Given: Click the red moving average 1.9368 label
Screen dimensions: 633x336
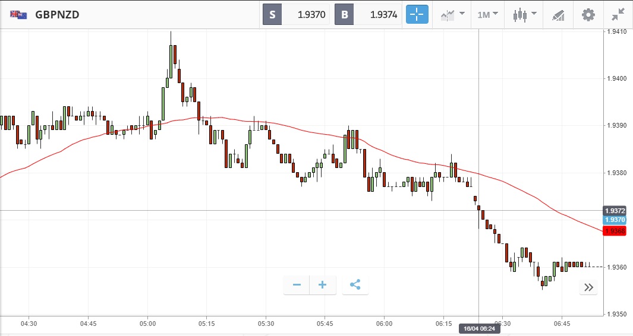Looking at the screenshot, I should [x=615, y=231].
